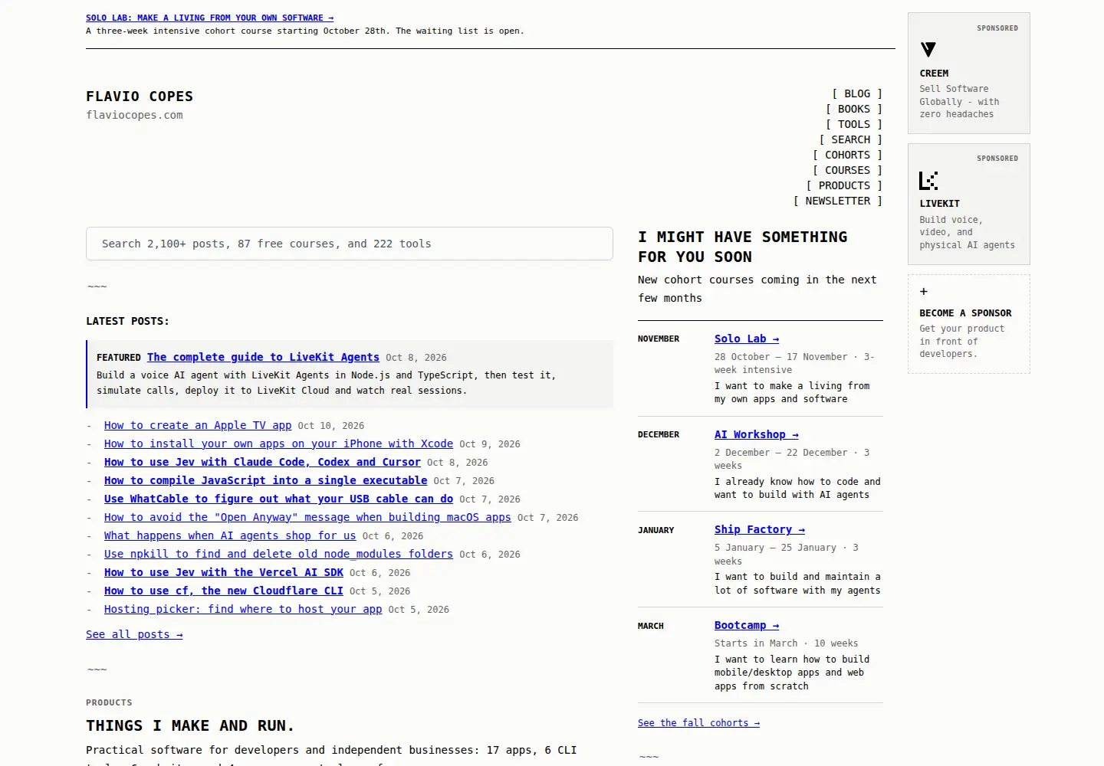This screenshot has height=766, width=1104.
Task: Open 'How to use Jev with the Vercel AI SDK'
Action: [224, 572]
